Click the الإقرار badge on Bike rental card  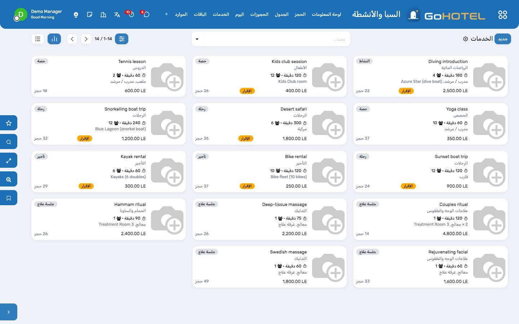pos(247,186)
